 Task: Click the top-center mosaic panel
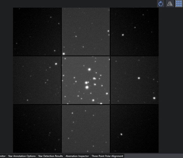86,32
